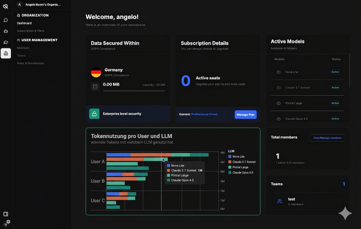Select the organization dashboard icon in rail
The image size is (361, 229).
6,53
